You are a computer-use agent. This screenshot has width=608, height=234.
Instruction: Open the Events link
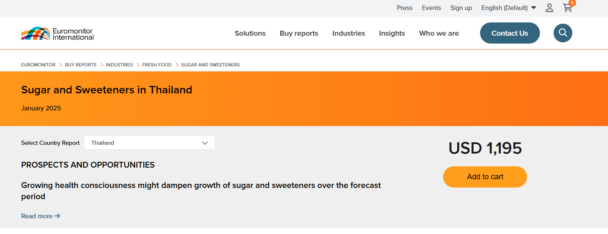[431, 8]
